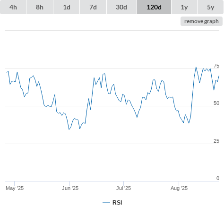Viewport: 224px width, 215px height.
Task: Click the Jul '25 axis label
Action: click(124, 188)
